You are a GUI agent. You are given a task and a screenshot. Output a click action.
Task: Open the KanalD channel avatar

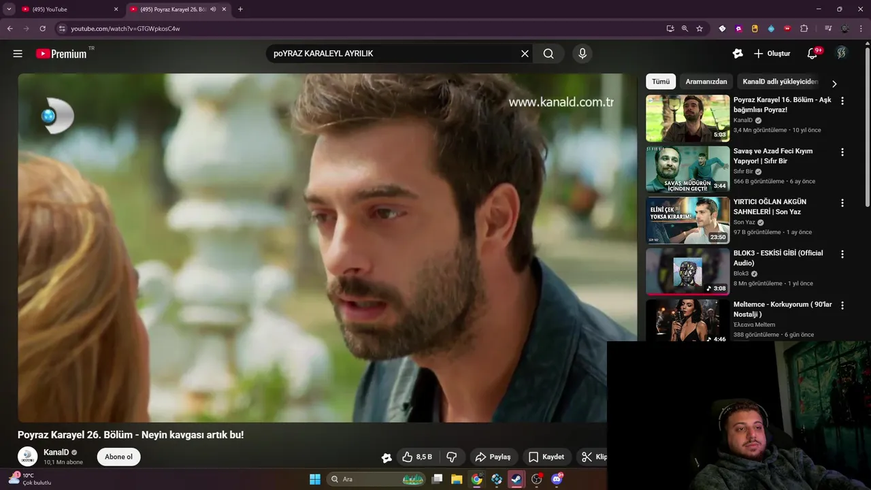point(28,457)
